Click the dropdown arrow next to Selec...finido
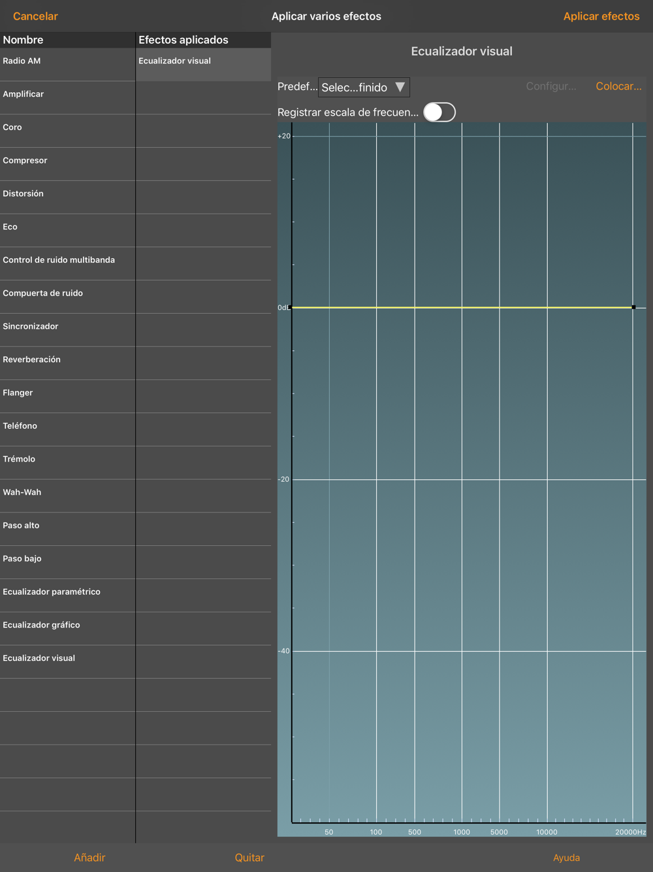The height and width of the screenshot is (872, 653). point(400,87)
